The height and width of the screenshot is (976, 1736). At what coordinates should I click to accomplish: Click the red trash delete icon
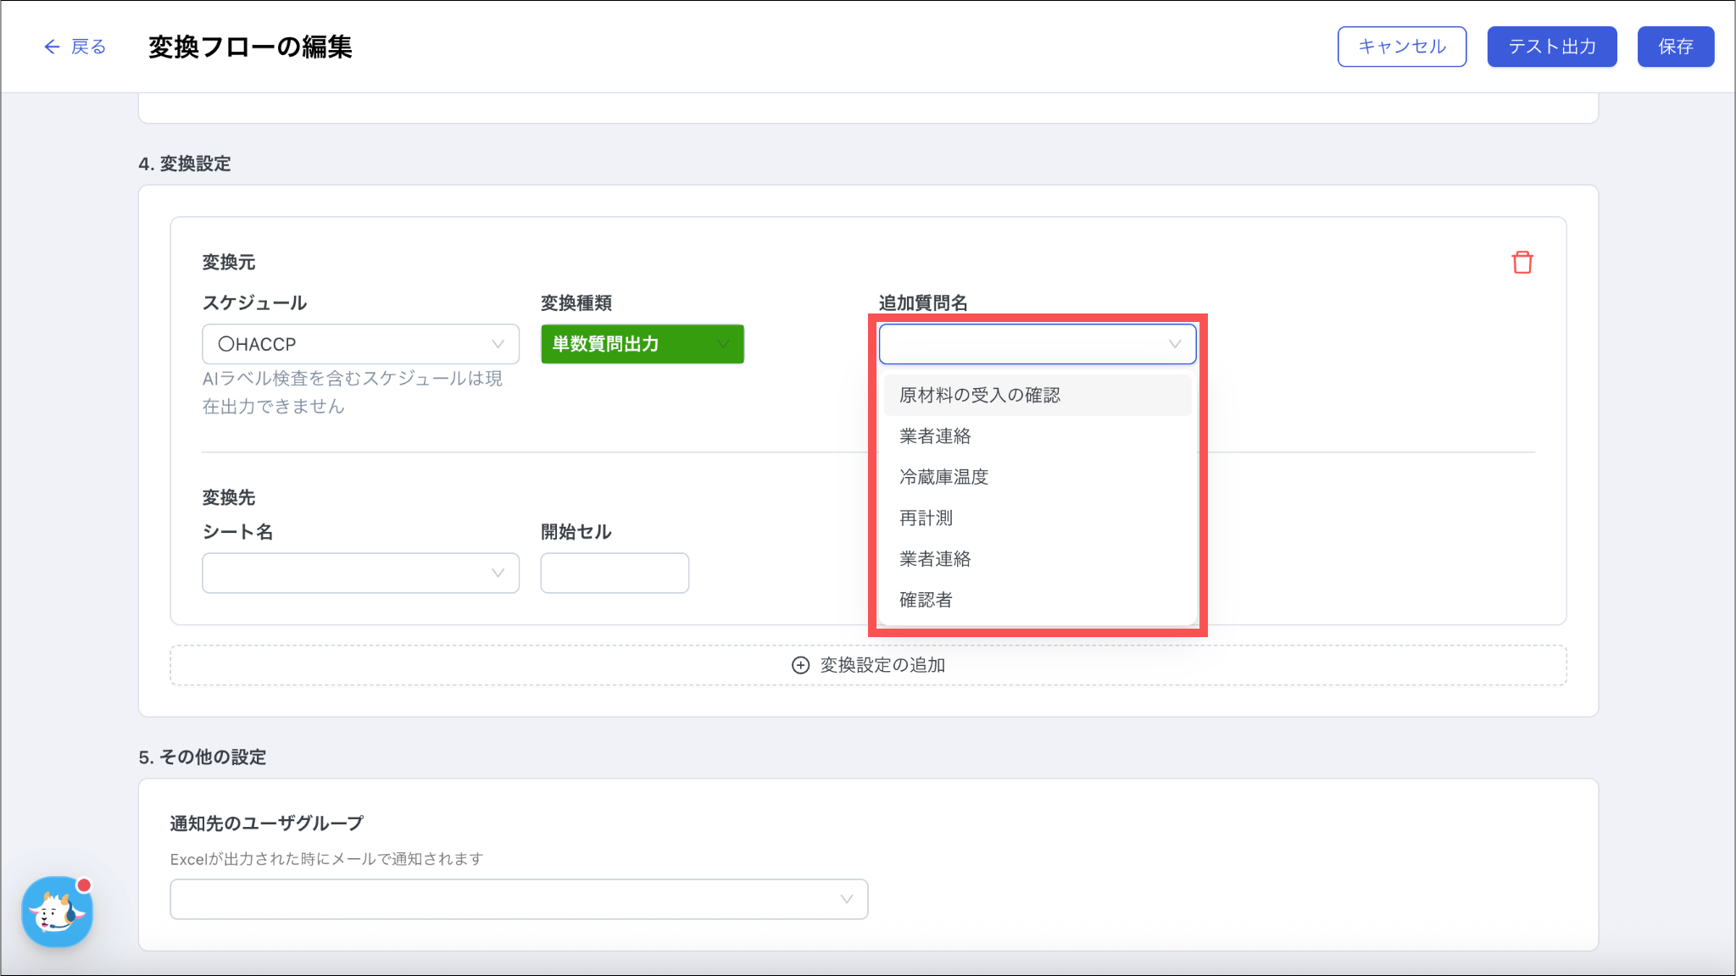tap(1522, 263)
